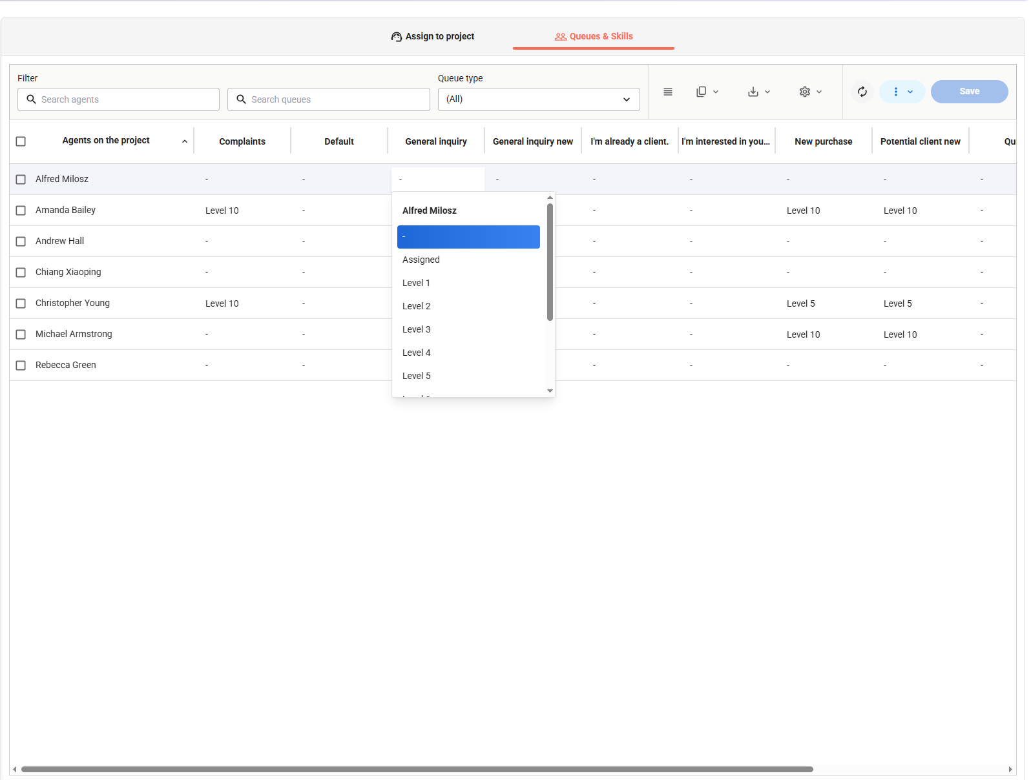The width and height of the screenshot is (1031, 780).
Task: Open the download export icon menu
Action: 758,92
